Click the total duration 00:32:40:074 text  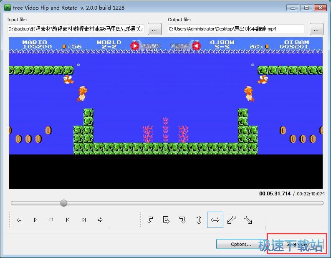click(x=311, y=194)
